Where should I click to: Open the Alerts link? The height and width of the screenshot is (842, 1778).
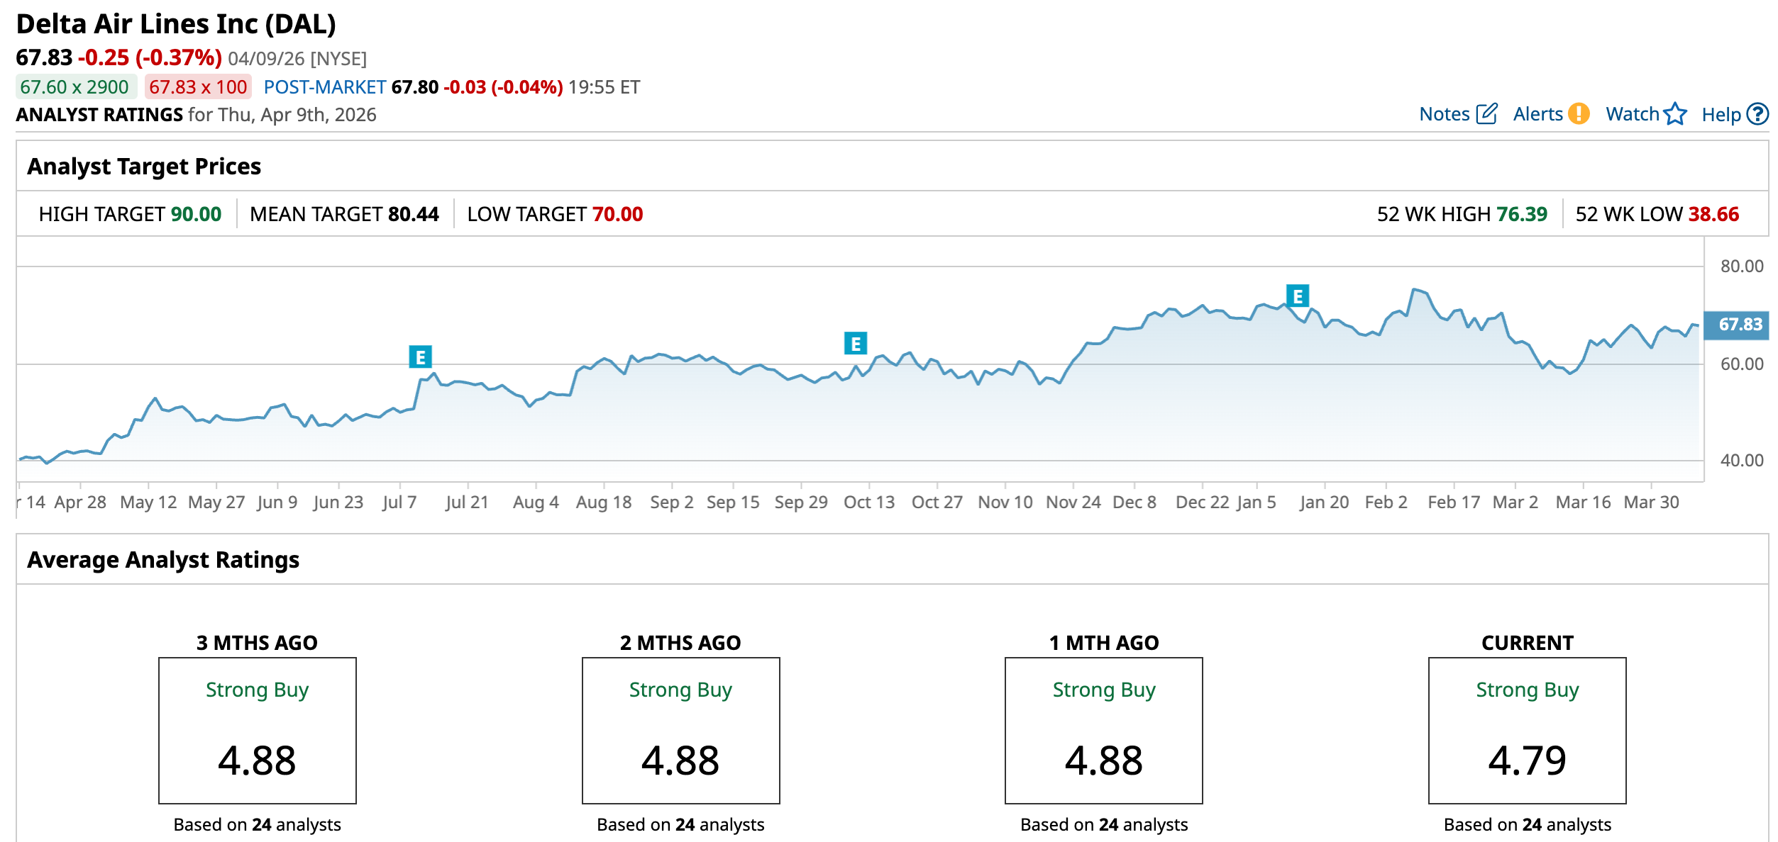(1537, 114)
